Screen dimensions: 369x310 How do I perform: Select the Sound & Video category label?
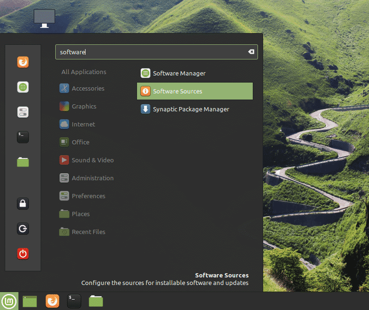tap(93, 160)
